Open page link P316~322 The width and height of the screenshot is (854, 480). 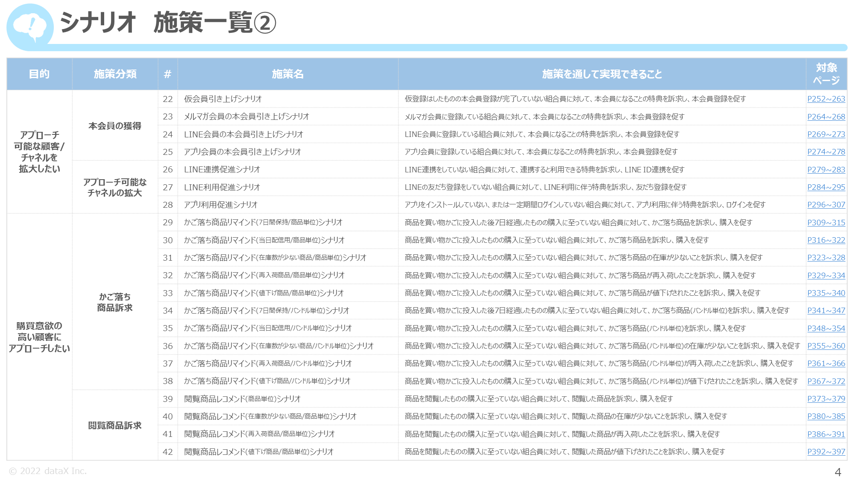826,240
